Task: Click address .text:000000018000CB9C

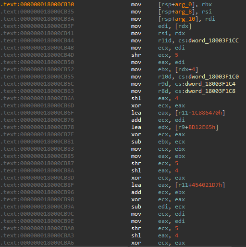Action: click(37, 214)
